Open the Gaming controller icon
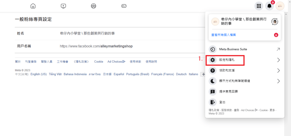The height and width of the screenshot is (136, 291). 124,6
